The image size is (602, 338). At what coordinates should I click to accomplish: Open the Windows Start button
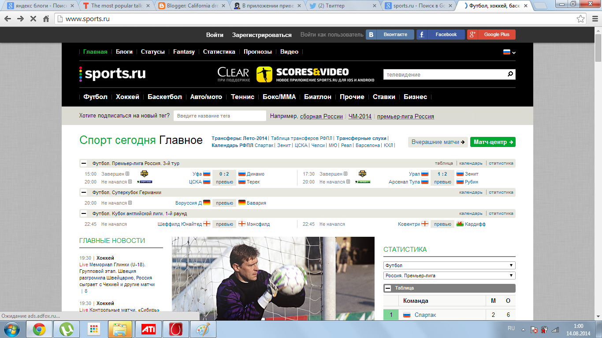pyautogui.click(x=11, y=329)
